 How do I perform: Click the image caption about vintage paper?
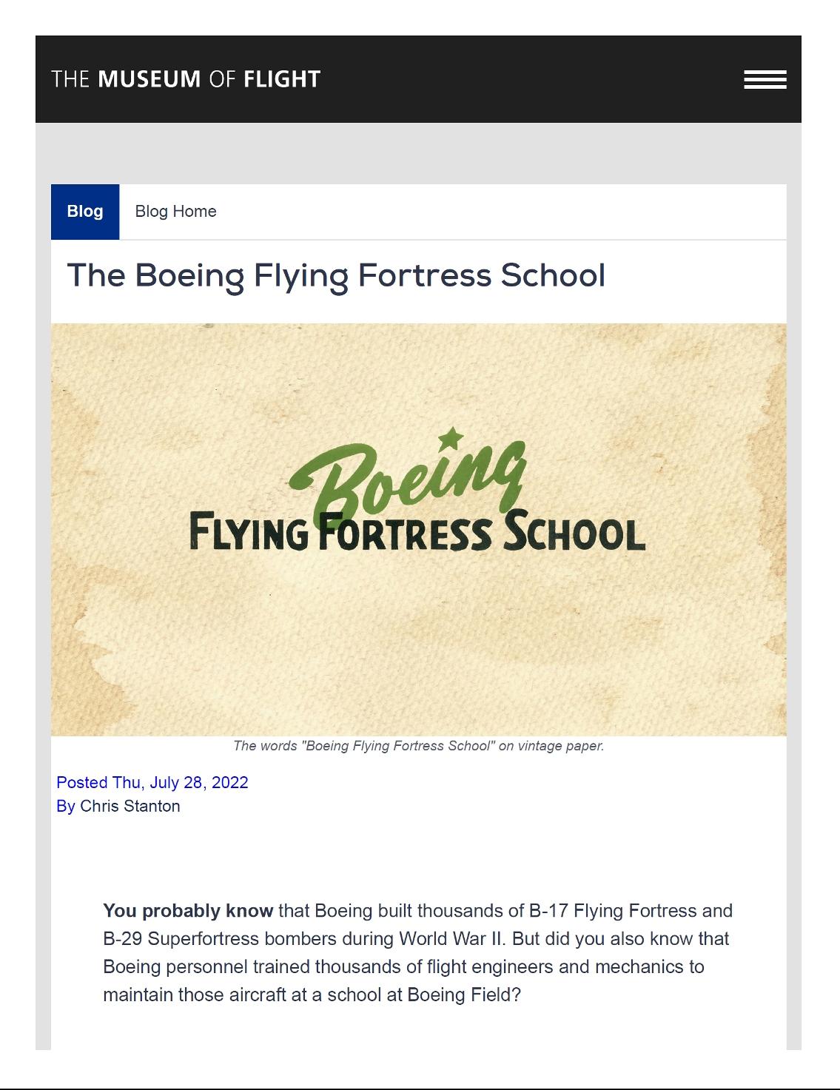point(418,746)
